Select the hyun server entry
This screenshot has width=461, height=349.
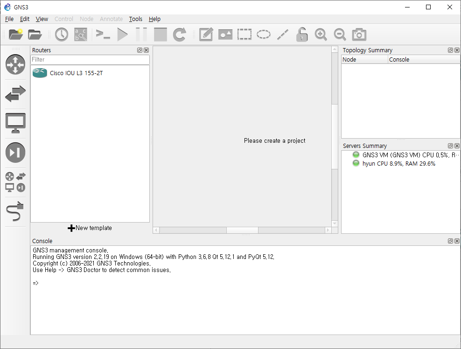point(394,163)
